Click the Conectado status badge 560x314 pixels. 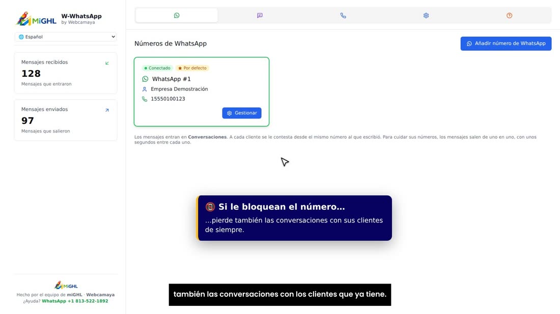point(157,68)
